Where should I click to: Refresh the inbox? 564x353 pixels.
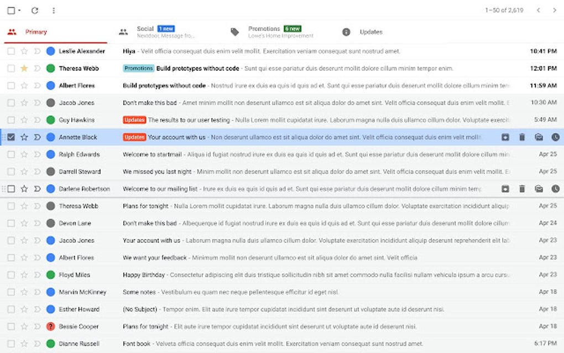pos(35,10)
